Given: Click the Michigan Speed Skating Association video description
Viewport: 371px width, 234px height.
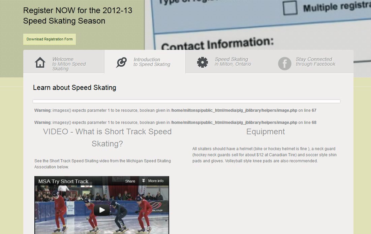Looking at the screenshot, I should [x=102, y=164].
